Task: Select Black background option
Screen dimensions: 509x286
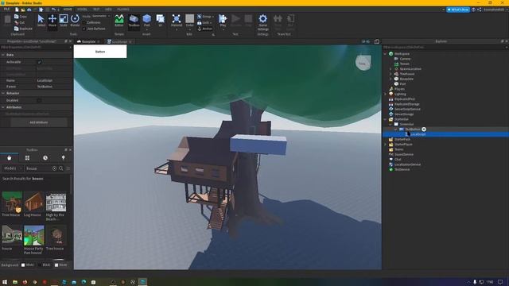Action: 40,265
